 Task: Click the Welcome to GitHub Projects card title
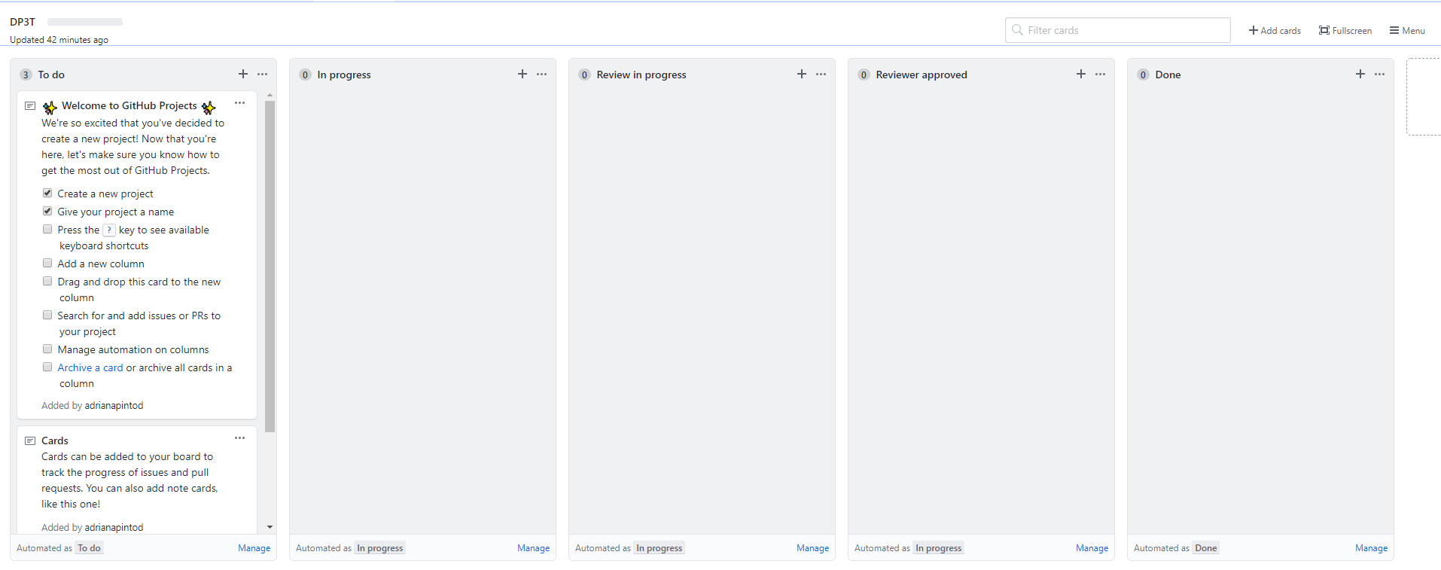point(129,106)
